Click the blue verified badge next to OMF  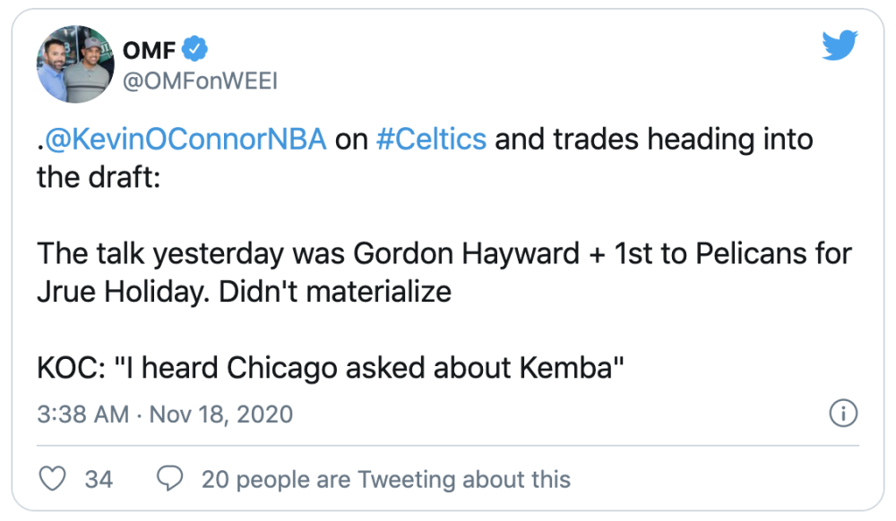[x=196, y=47]
